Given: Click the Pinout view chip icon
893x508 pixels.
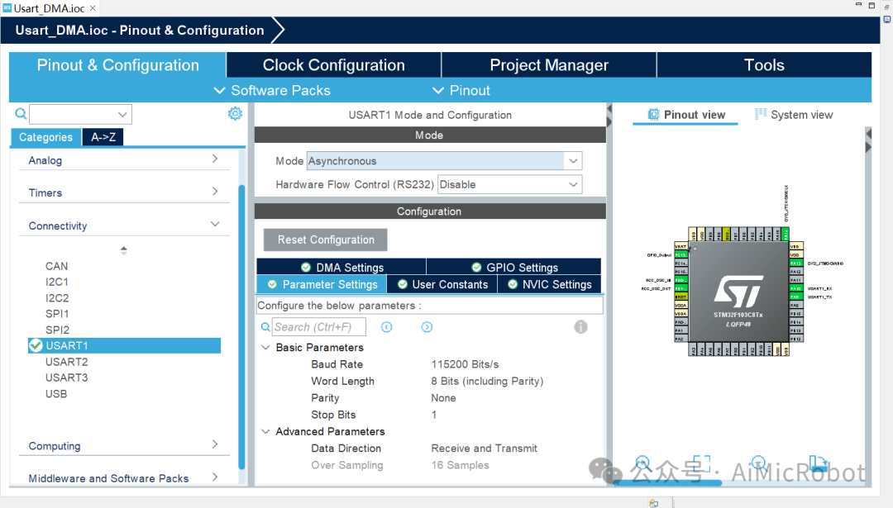Looking at the screenshot, I should [x=653, y=115].
